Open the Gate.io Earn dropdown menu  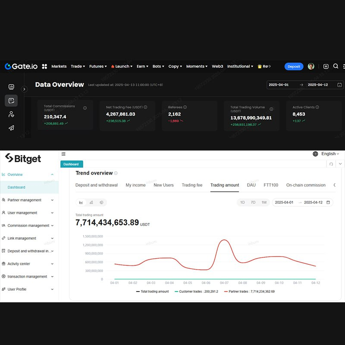pos(142,66)
